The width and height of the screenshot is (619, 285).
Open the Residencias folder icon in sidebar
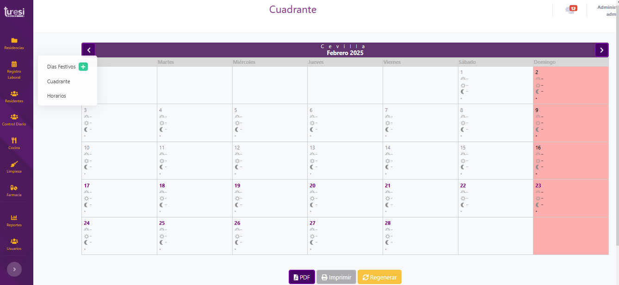tap(14, 41)
